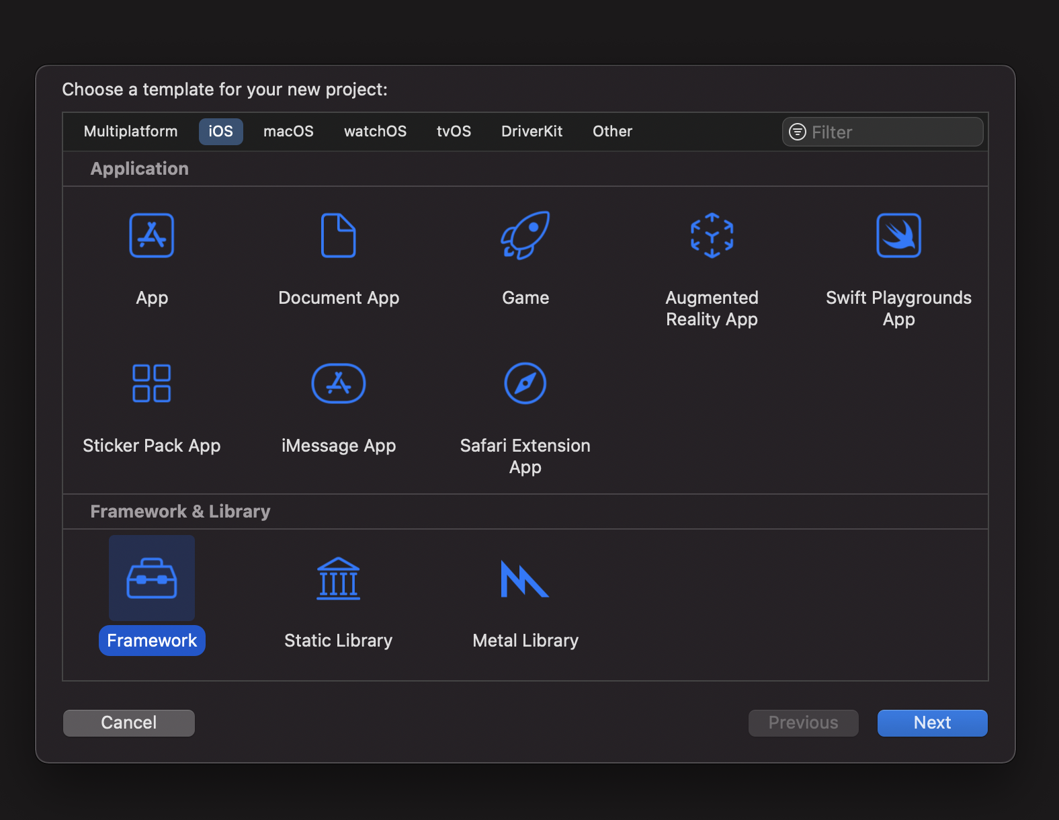
Task: Open the DriverKit tab
Action: (x=532, y=131)
